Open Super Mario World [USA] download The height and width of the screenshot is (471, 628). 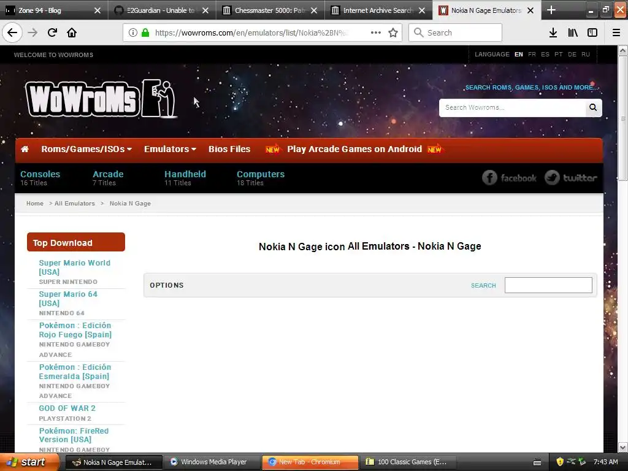click(74, 267)
